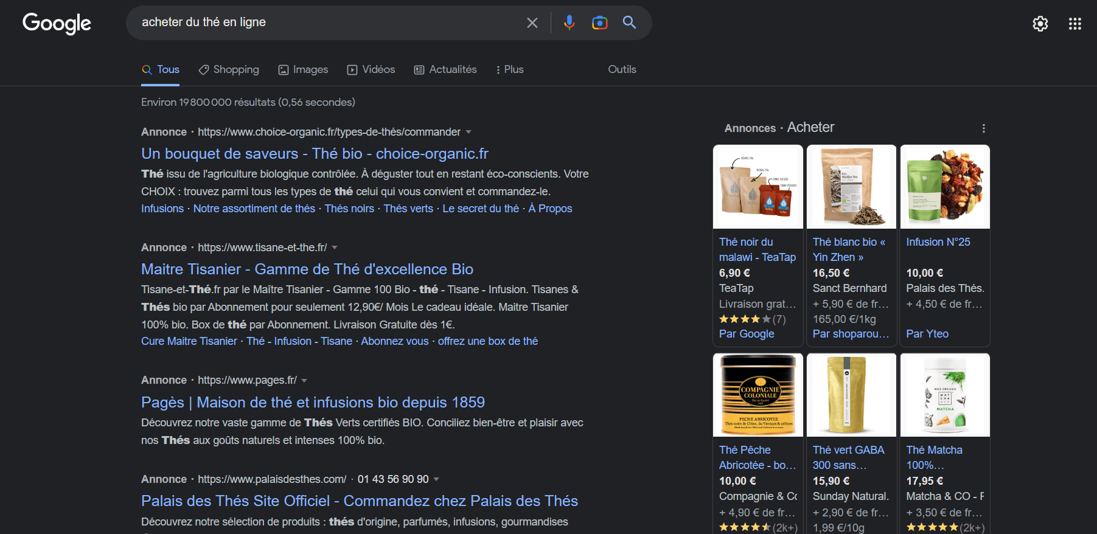Switch to the Shopping tab
The height and width of the screenshot is (534, 1097).
(x=229, y=69)
